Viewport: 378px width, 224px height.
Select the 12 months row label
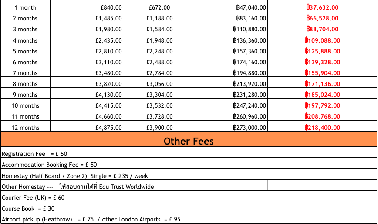point(25,128)
